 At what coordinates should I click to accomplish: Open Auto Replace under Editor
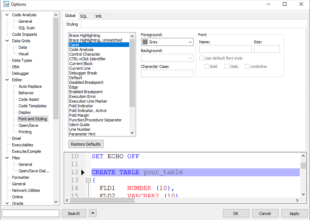[x=30, y=86]
